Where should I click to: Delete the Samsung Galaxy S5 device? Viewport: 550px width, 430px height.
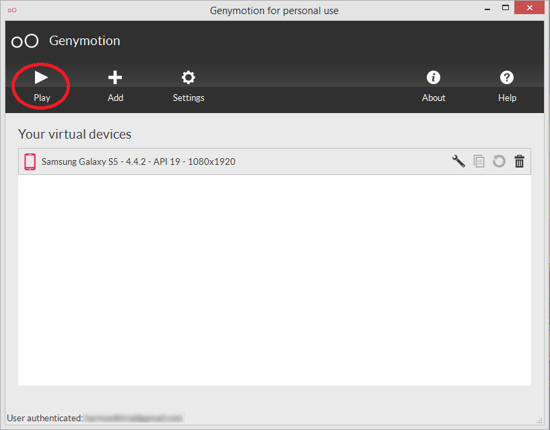coord(519,162)
